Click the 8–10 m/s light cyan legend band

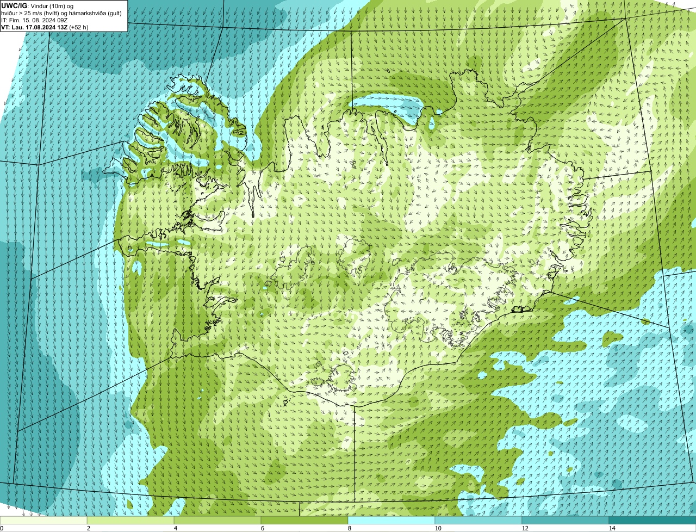(391, 520)
